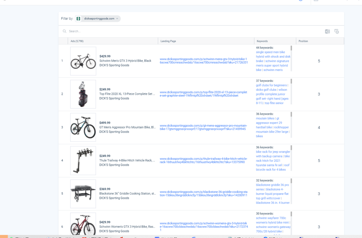Open the Blackstone griddle landing page link

pyautogui.click(x=203, y=193)
